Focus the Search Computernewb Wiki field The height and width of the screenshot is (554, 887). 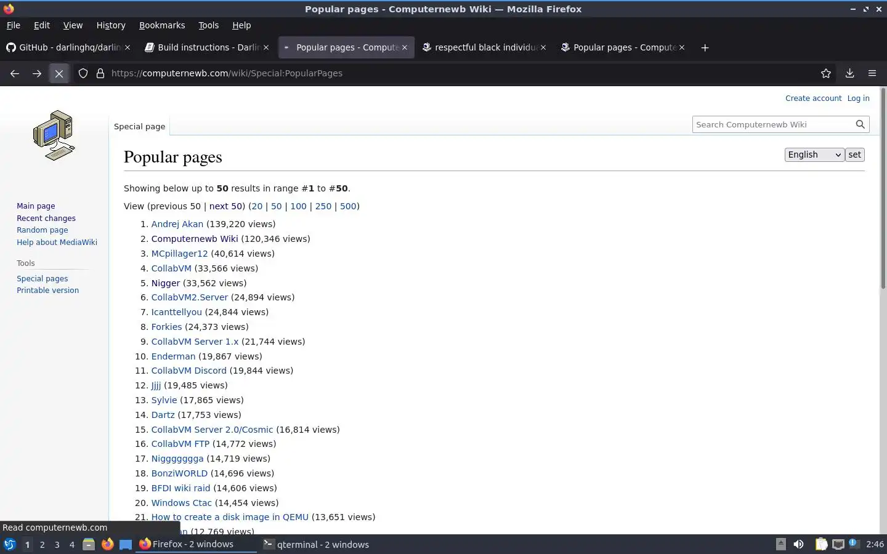[773, 124]
